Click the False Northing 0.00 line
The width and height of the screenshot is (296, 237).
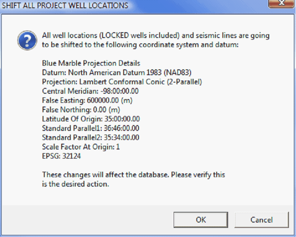[x=81, y=109]
